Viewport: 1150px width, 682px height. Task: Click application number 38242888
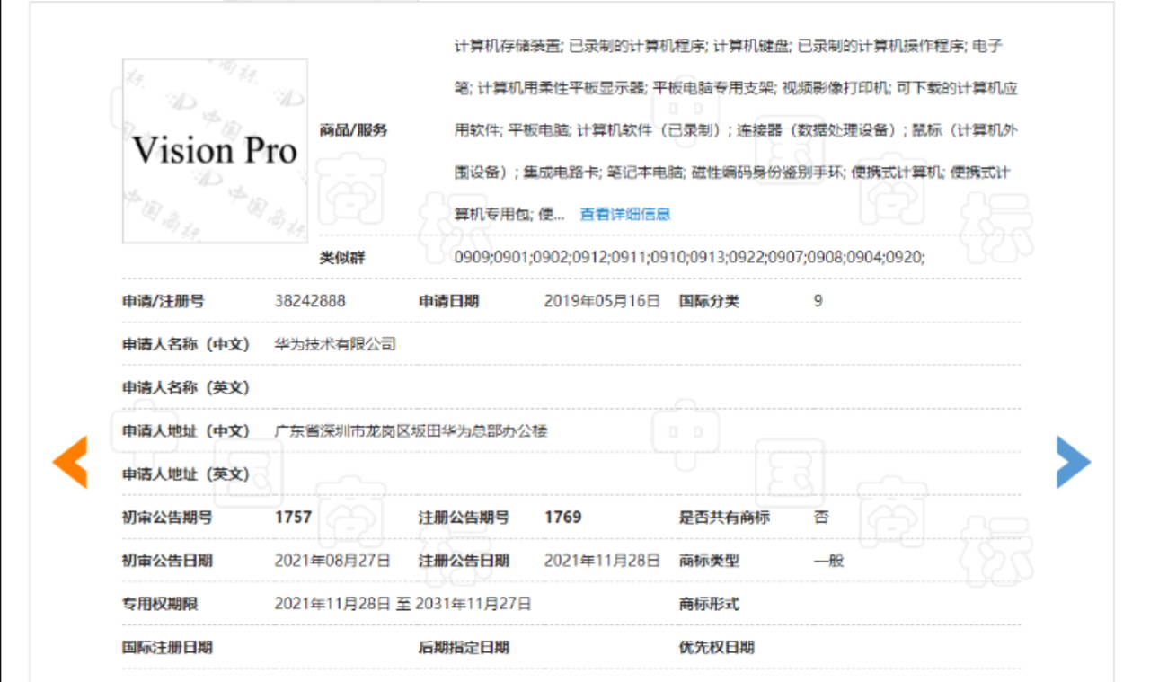click(310, 301)
